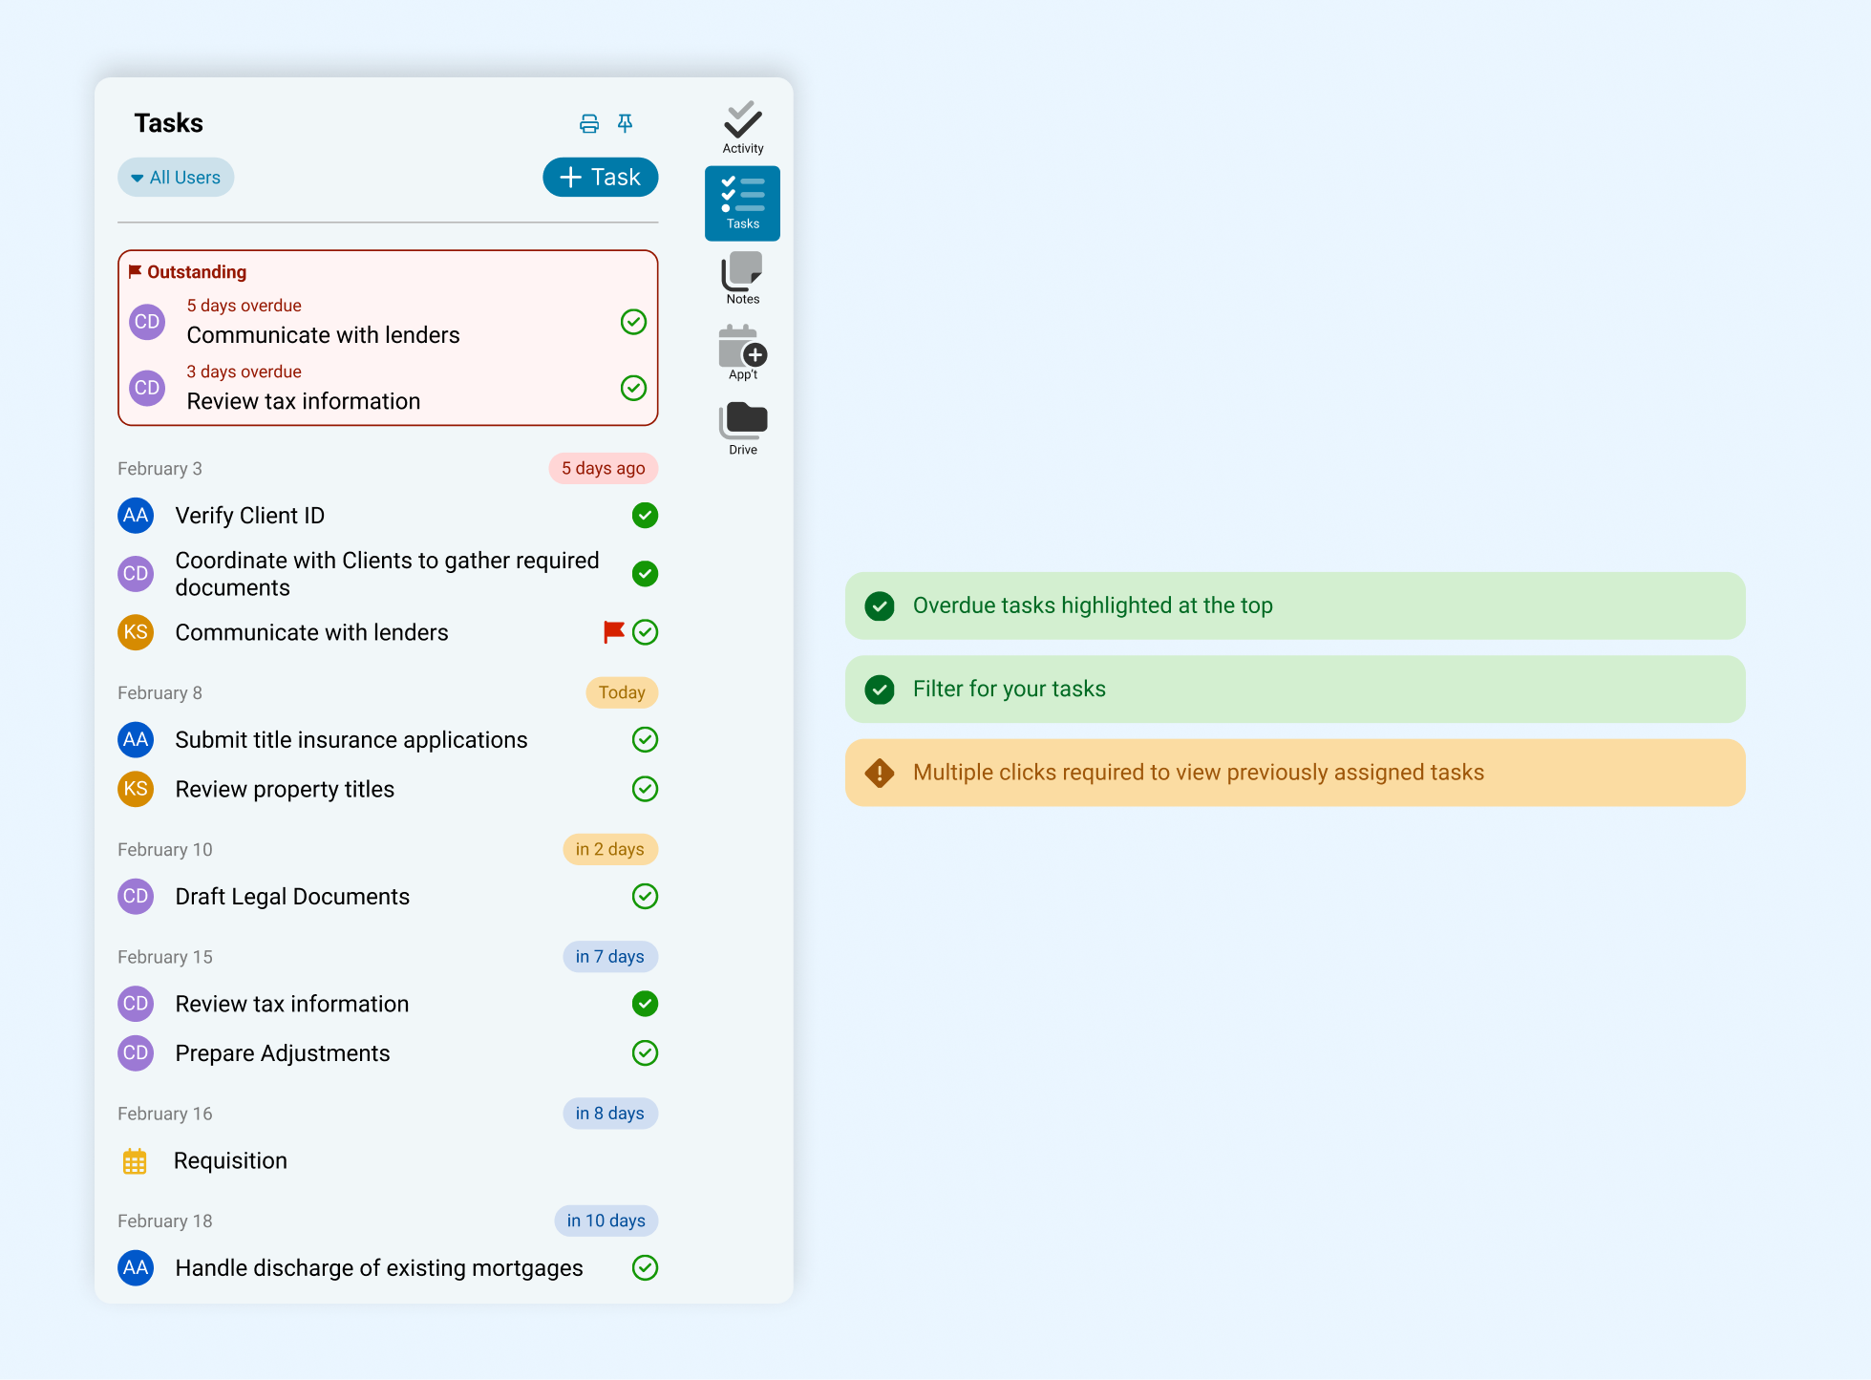The image size is (1871, 1380).
Task: Open the Handle discharge of existing mortgages task
Action: (x=378, y=1268)
